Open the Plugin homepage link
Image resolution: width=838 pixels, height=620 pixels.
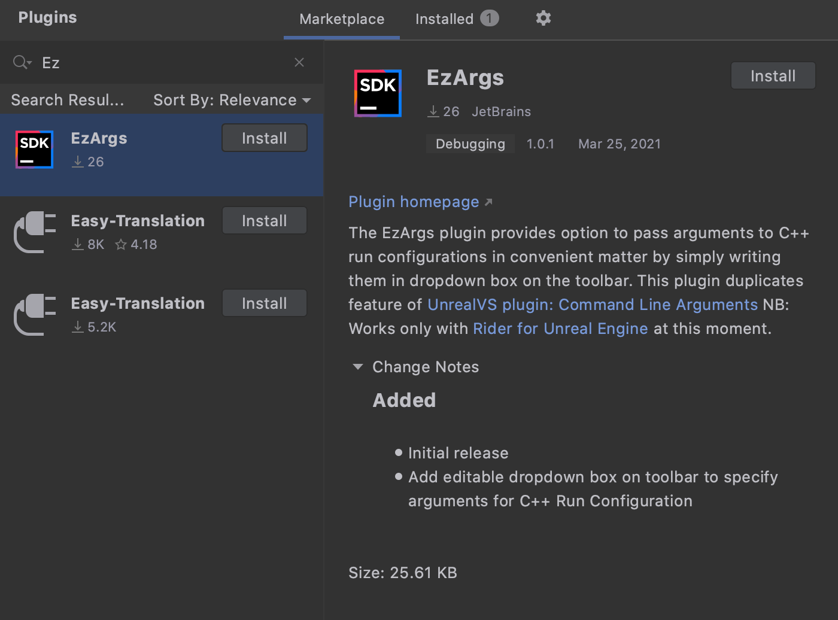(414, 202)
